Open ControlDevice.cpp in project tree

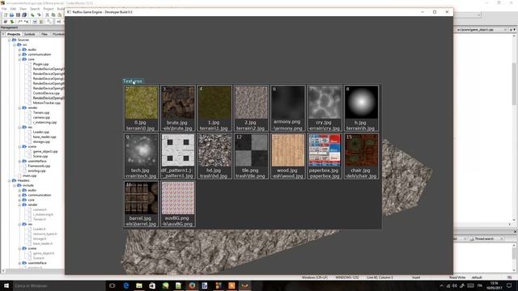tap(46, 94)
